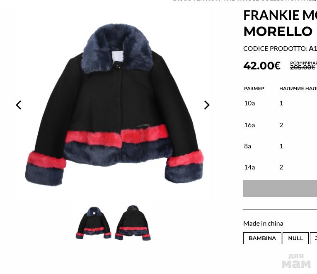Click the gray add-to-cart bar

point(280,188)
